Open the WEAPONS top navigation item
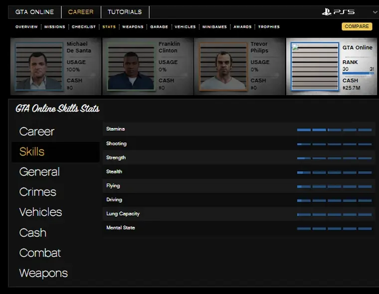379x294 pixels. pos(133,27)
